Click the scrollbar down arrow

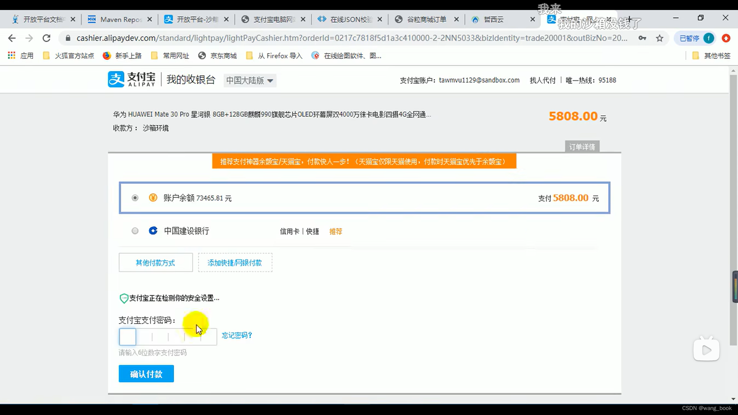tap(733, 399)
